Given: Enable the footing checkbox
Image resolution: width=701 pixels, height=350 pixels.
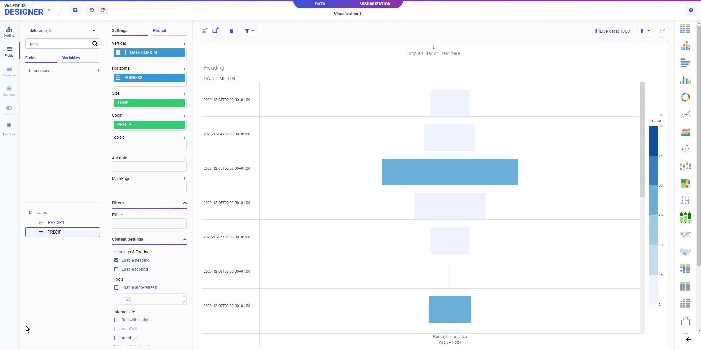Looking at the screenshot, I should [116, 269].
